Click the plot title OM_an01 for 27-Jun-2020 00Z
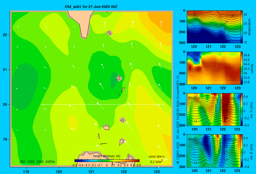 click(91, 7)
